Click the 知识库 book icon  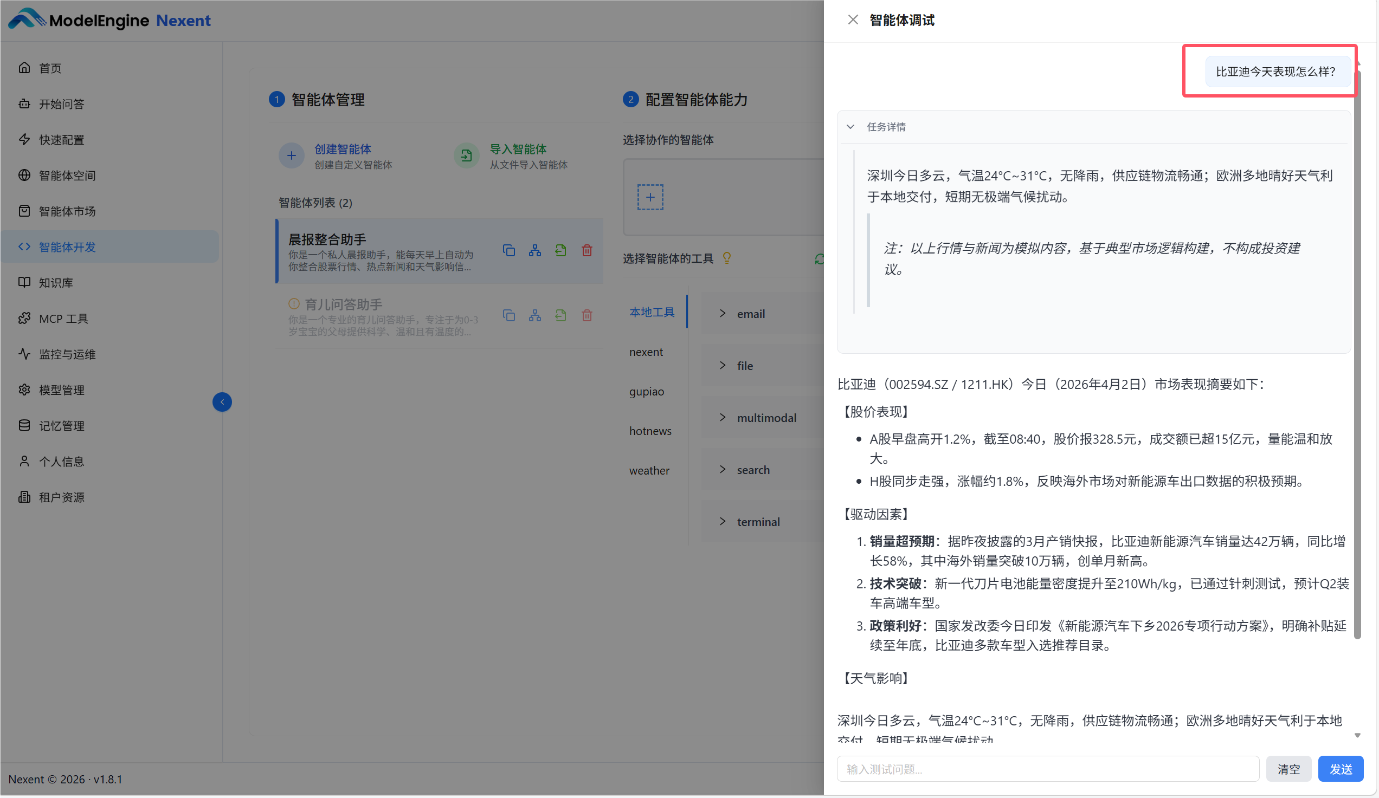point(24,282)
